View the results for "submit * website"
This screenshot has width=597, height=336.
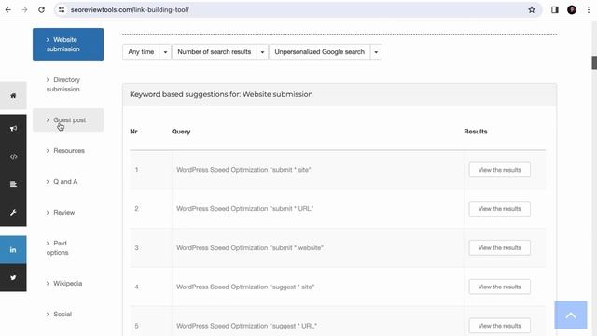click(500, 248)
